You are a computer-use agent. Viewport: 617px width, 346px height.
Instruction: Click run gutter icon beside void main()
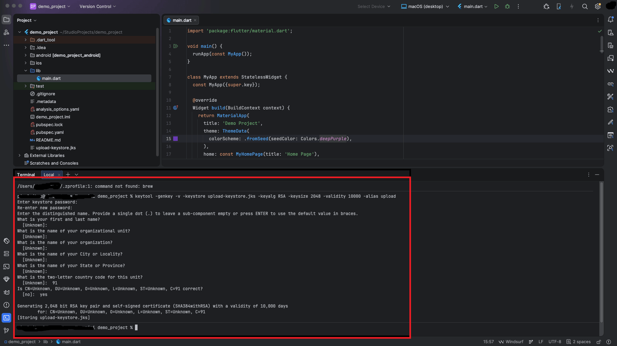point(176,46)
